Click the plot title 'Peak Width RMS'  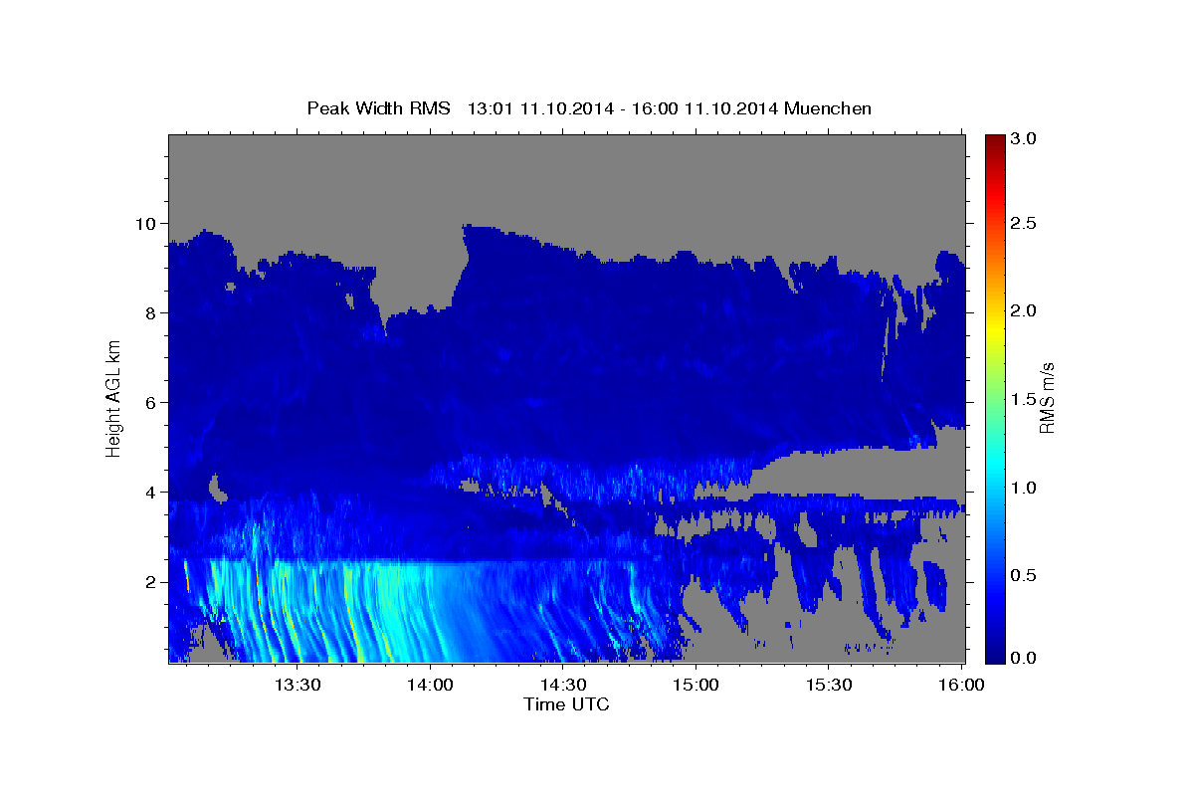coord(379,108)
